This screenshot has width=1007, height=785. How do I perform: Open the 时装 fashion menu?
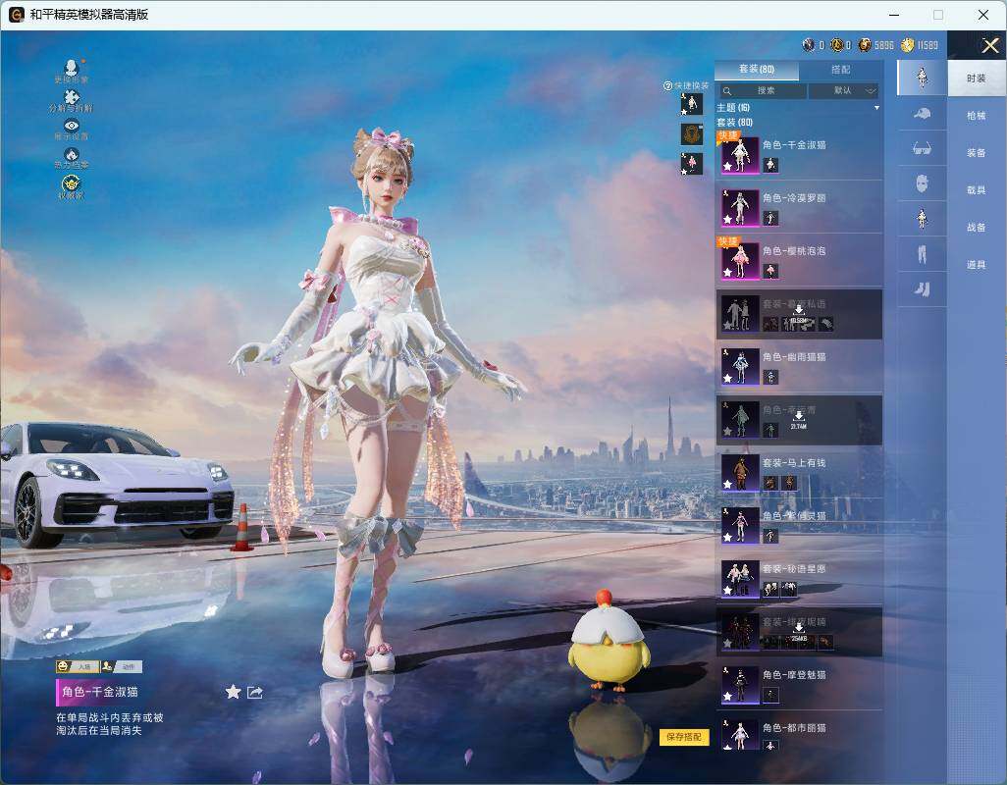coord(977,78)
